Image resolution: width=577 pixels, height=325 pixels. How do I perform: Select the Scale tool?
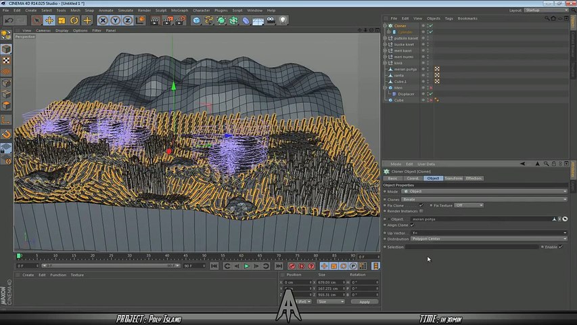point(62,20)
